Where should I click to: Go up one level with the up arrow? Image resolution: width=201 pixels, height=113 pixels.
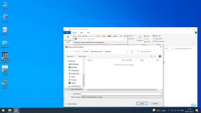(x=77, y=51)
